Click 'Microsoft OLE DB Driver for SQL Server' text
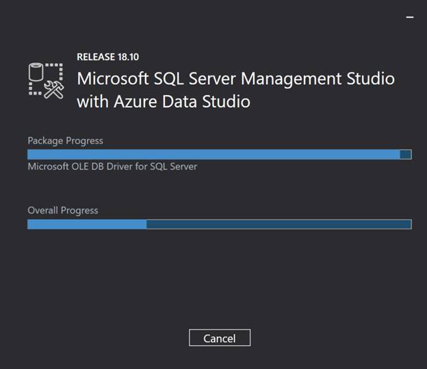427x369 pixels. pyautogui.click(x=112, y=166)
